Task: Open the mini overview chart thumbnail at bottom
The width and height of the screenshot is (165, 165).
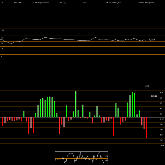Action: (82, 158)
